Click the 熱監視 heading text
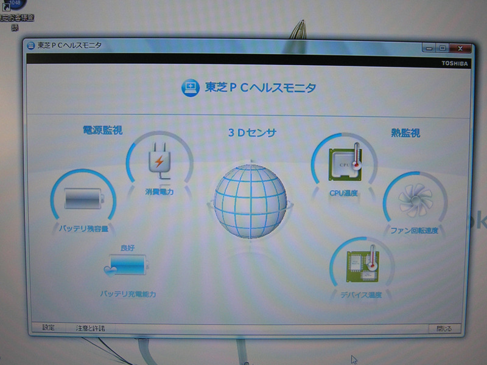 coord(405,133)
